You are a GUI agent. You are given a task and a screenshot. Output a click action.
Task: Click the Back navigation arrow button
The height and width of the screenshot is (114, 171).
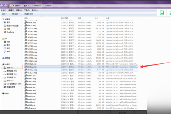tap(2, 6)
